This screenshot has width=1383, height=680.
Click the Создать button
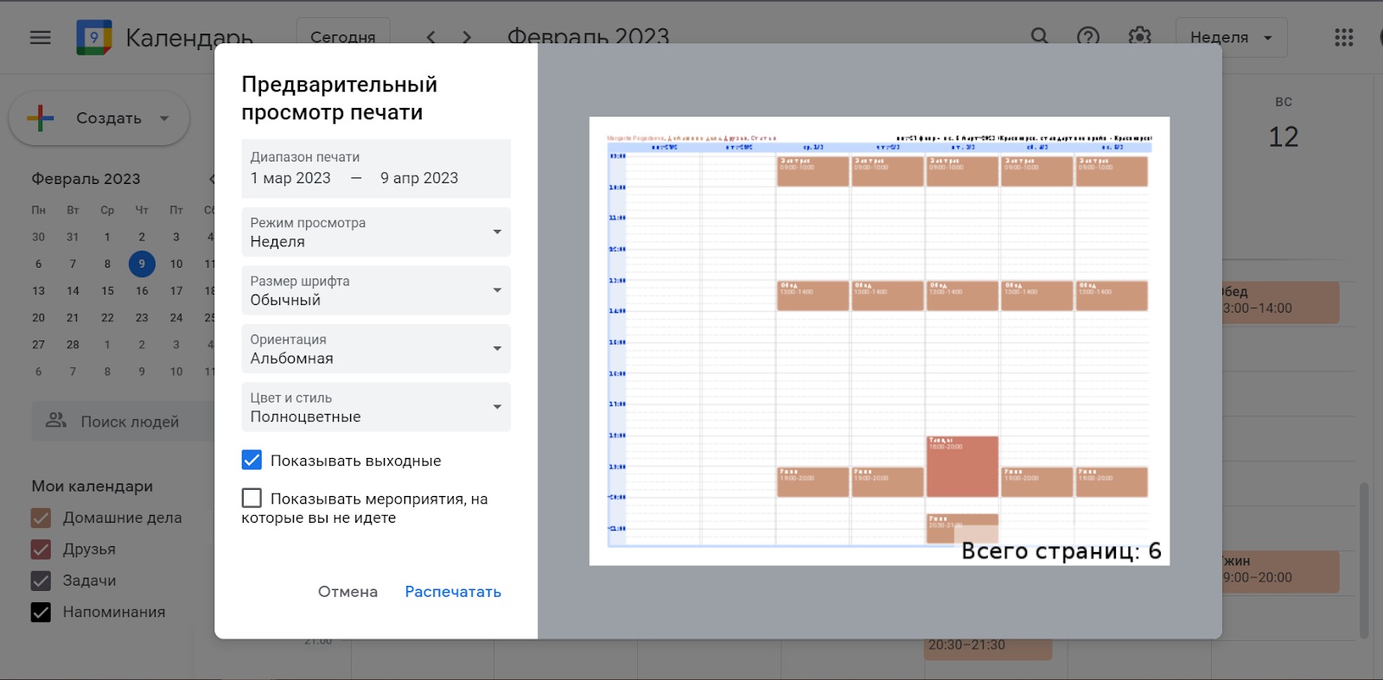tap(99, 118)
